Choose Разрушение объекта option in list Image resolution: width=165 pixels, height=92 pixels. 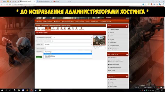[x=68, y=56]
